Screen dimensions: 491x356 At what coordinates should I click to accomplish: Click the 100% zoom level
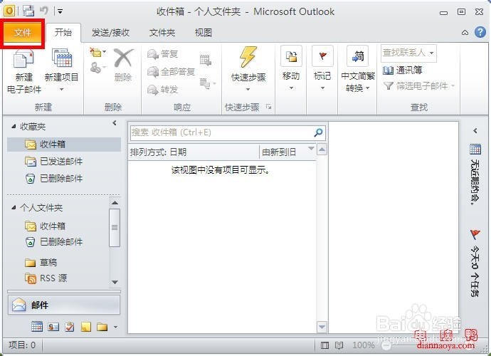pos(363,345)
